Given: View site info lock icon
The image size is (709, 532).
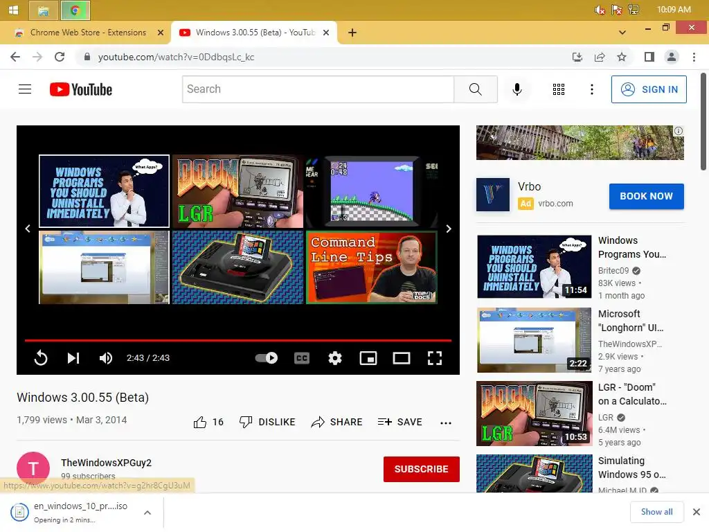Looking at the screenshot, I should [x=87, y=57].
